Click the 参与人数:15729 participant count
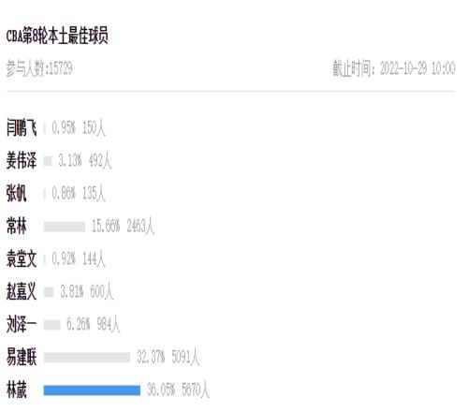Image resolution: width=468 pixels, height=412 pixels. coord(39,68)
